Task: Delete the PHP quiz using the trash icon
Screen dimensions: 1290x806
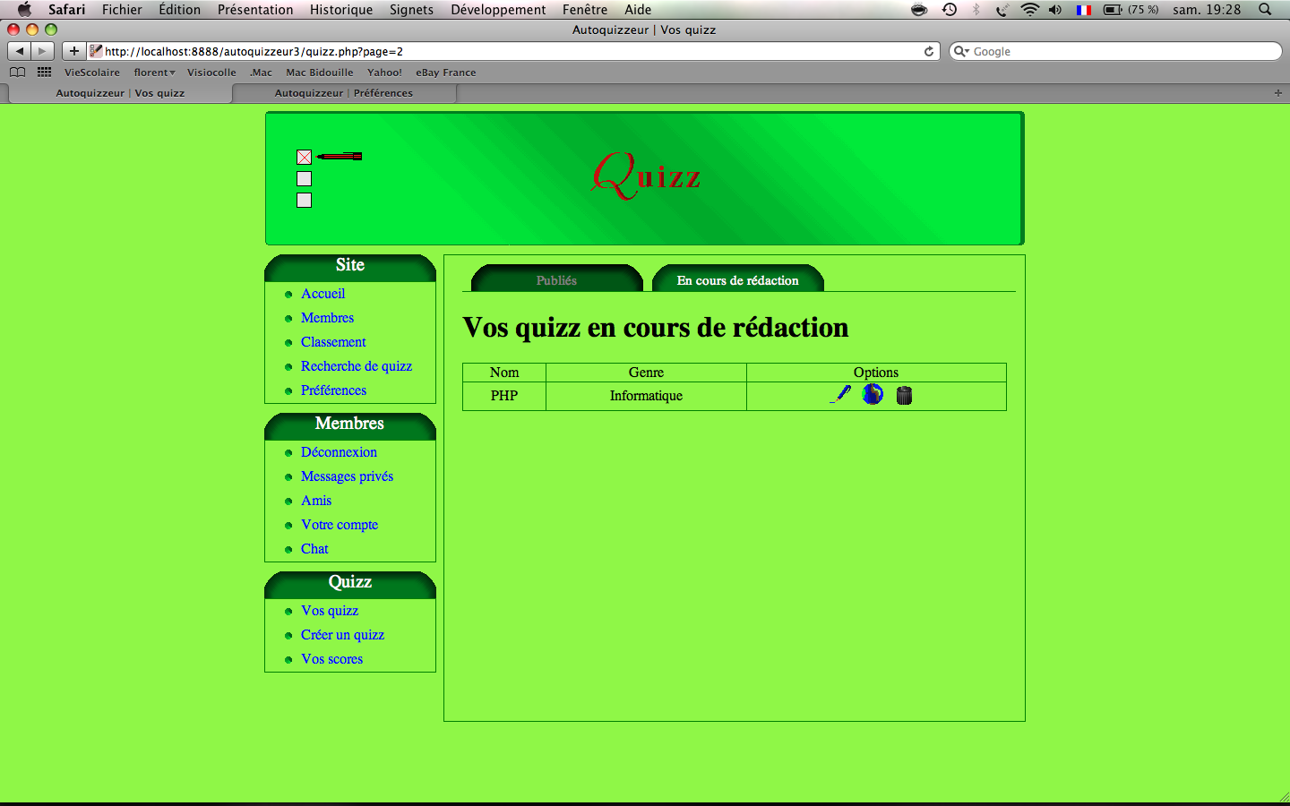Action: pyautogui.click(x=904, y=395)
